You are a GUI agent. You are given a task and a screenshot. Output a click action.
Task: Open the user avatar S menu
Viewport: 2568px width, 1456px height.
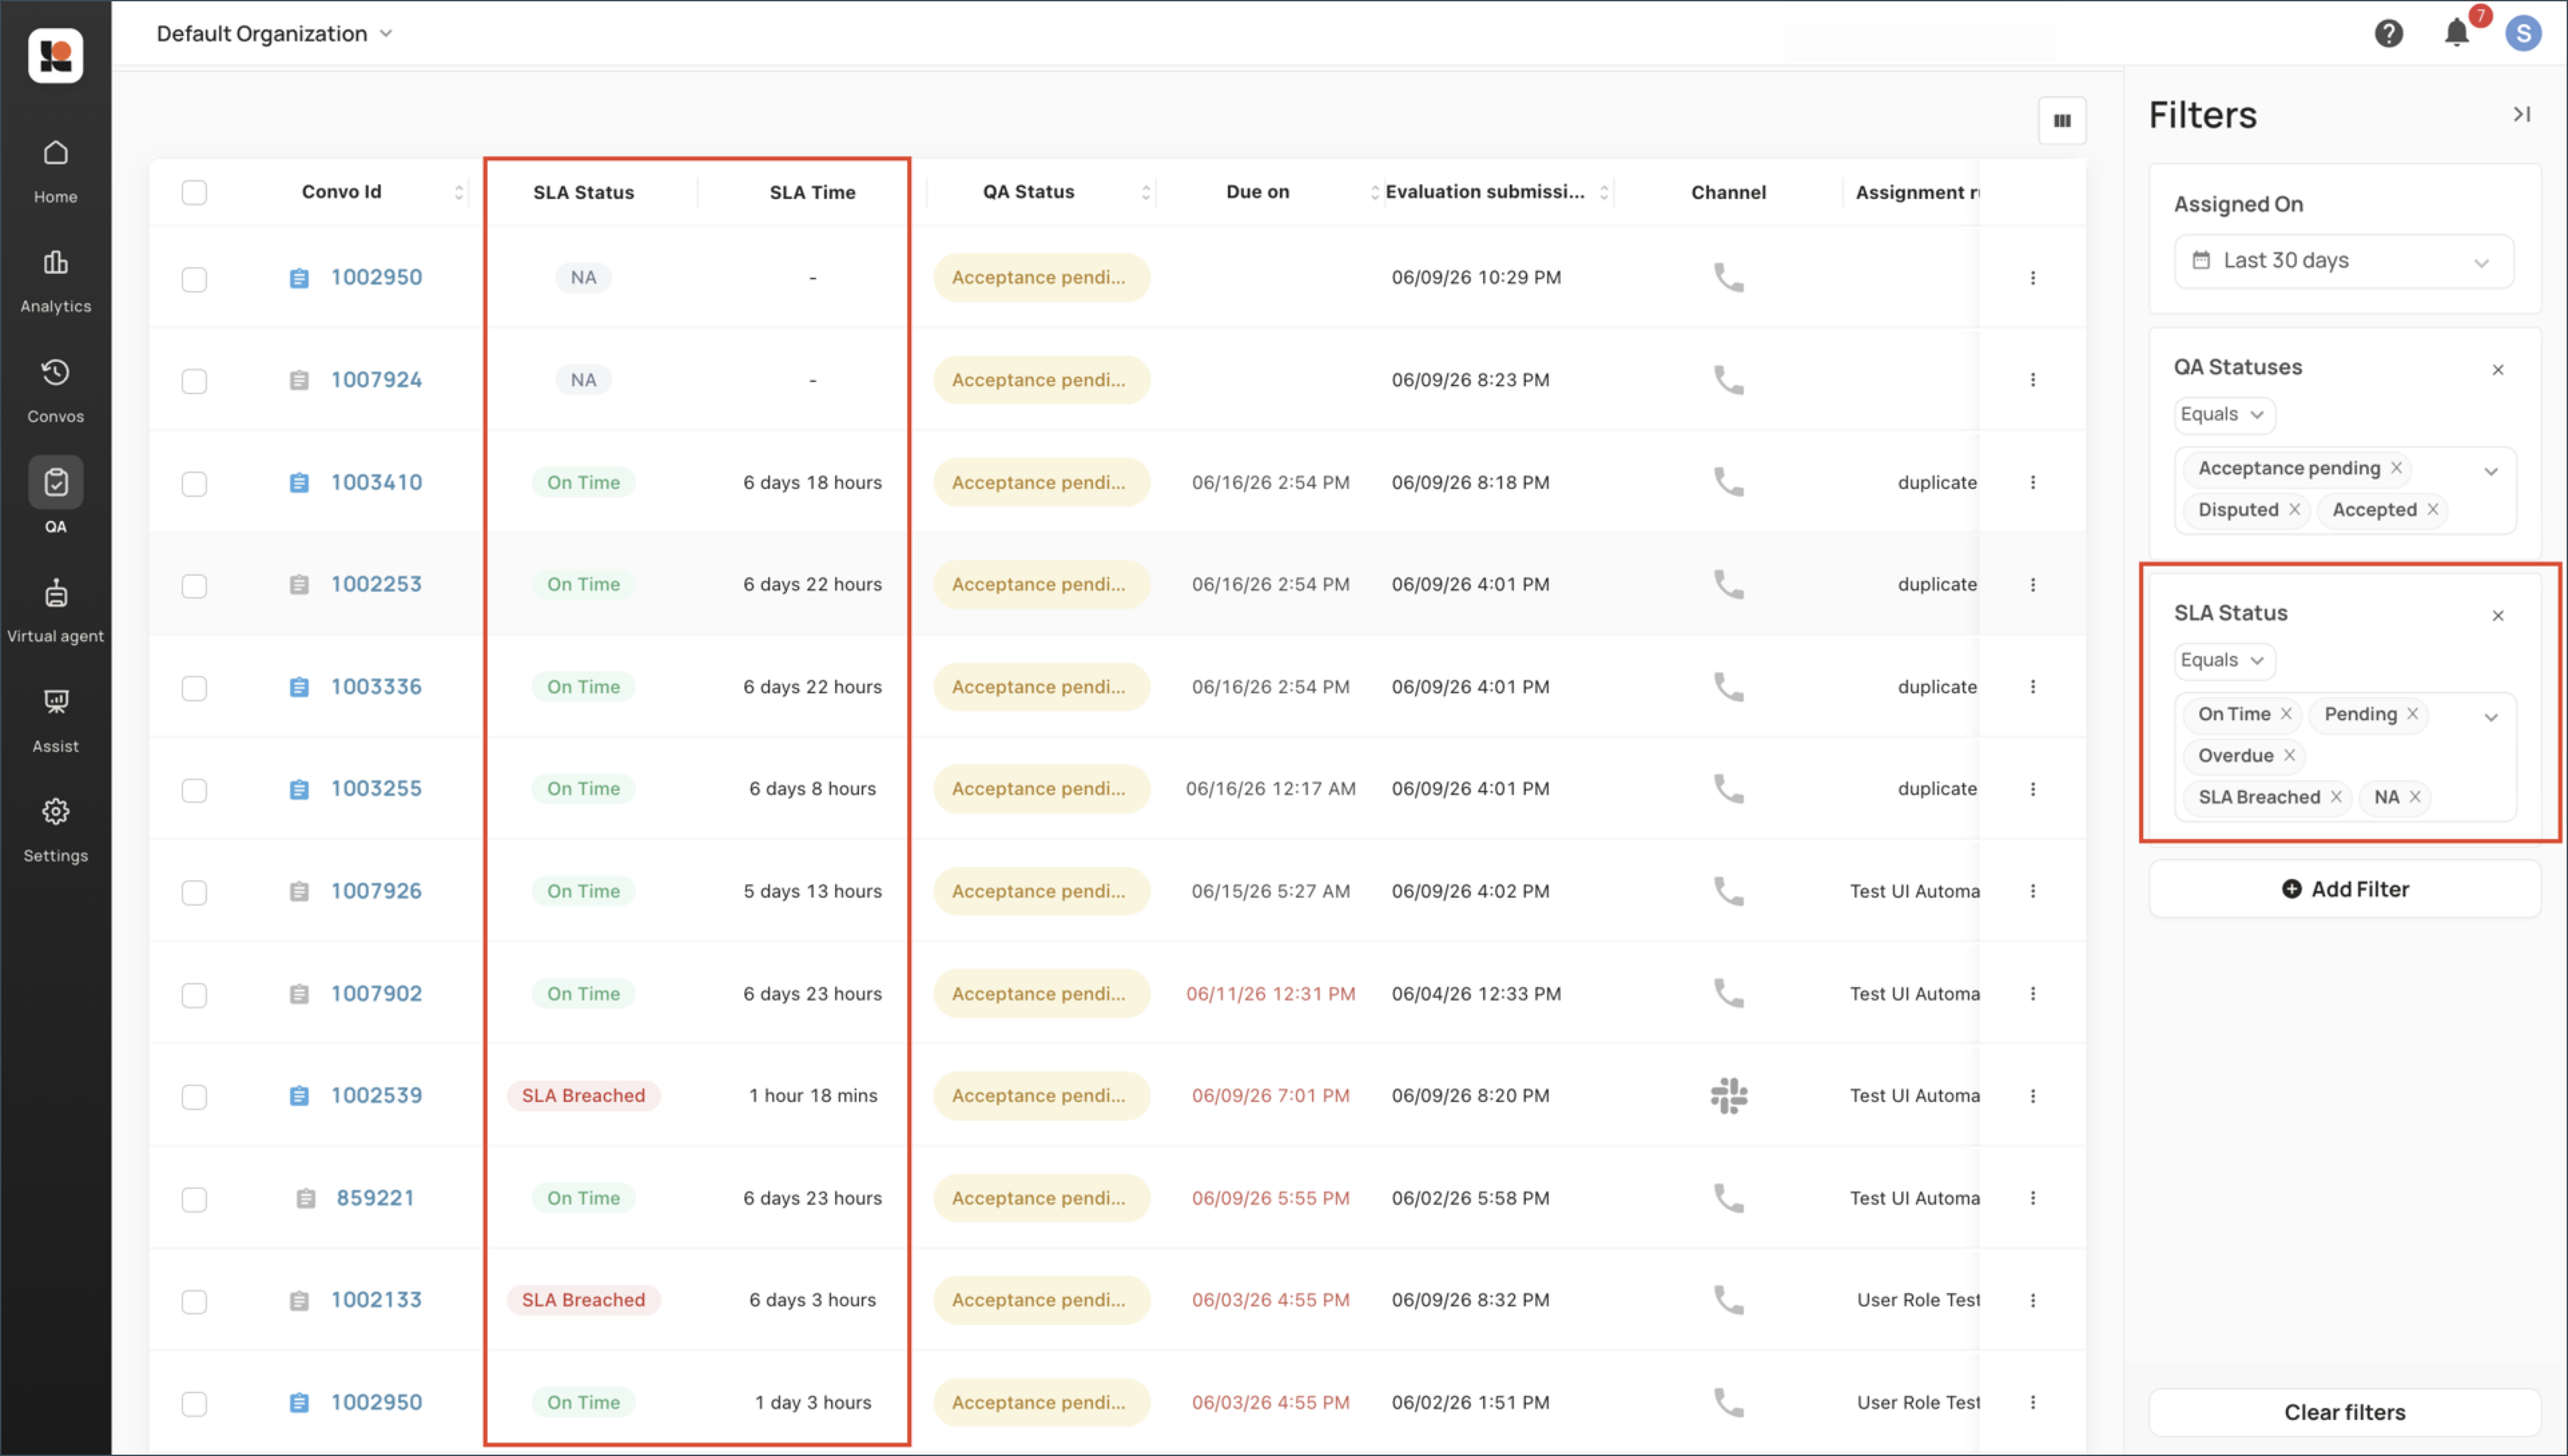(x=2523, y=33)
